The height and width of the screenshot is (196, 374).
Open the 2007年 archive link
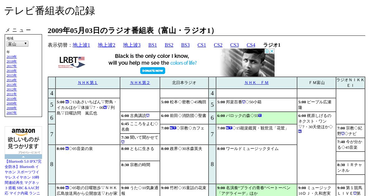coord(12,113)
